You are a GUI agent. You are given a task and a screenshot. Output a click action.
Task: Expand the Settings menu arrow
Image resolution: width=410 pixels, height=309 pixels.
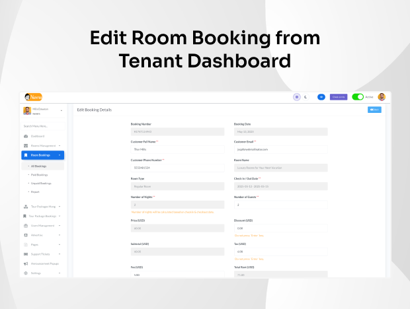tap(60, 273)
